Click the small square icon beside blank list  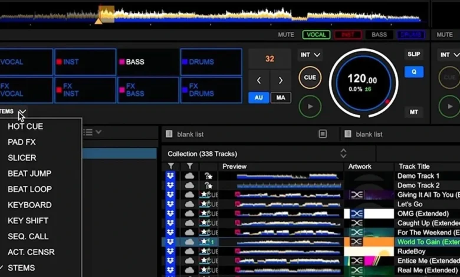tap(323, 134)
